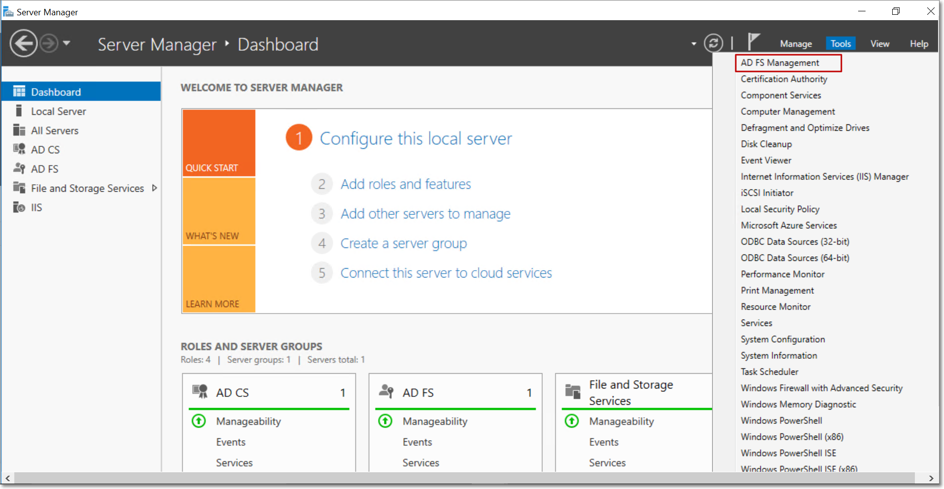Click the horizontal scrollbar right arrow
944x489 pixels.
[x=931, y=478]
